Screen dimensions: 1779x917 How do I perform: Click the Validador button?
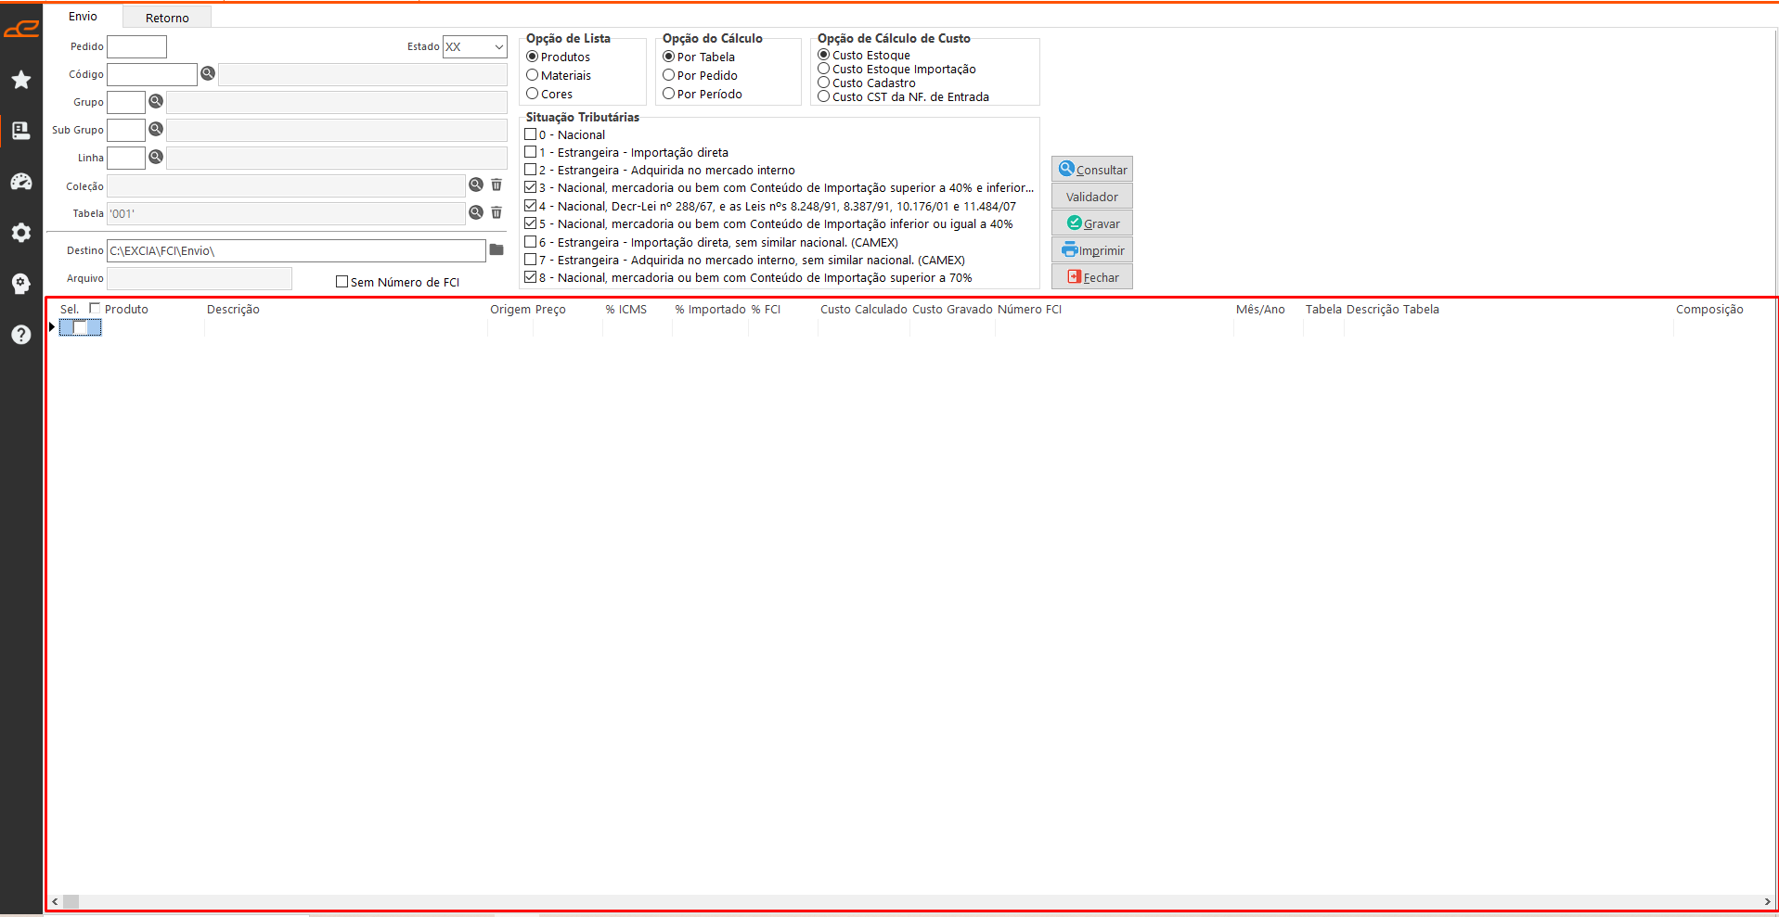(1091, 197)
